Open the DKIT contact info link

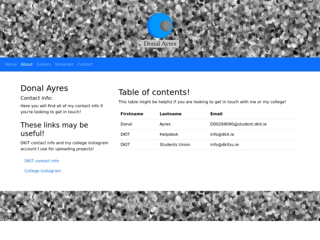(x=41, y=161)
